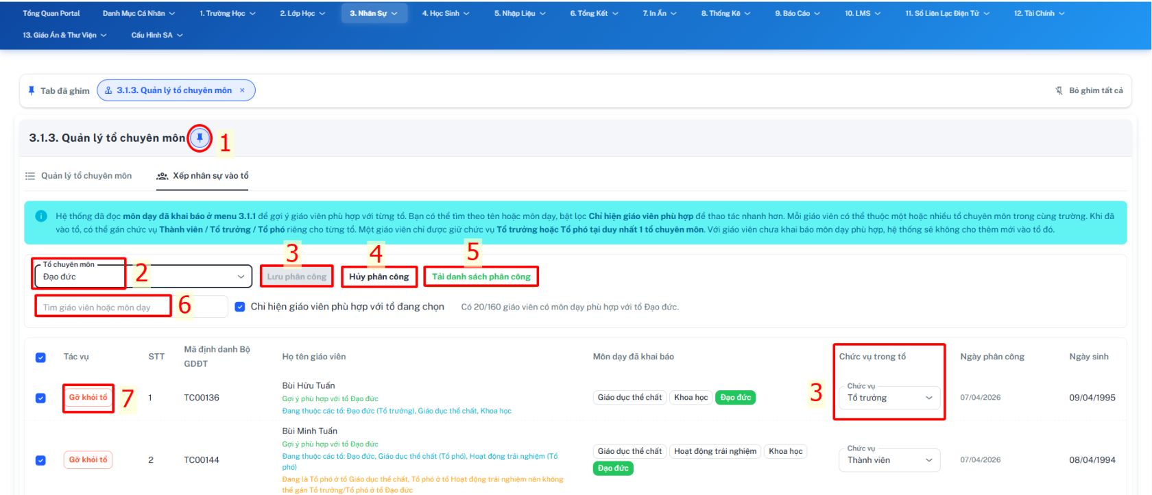The height and width of the screenshot is (495, 1152).
Task: Expand the 12. Tài Chính menu
Action: pos(1039,13)
